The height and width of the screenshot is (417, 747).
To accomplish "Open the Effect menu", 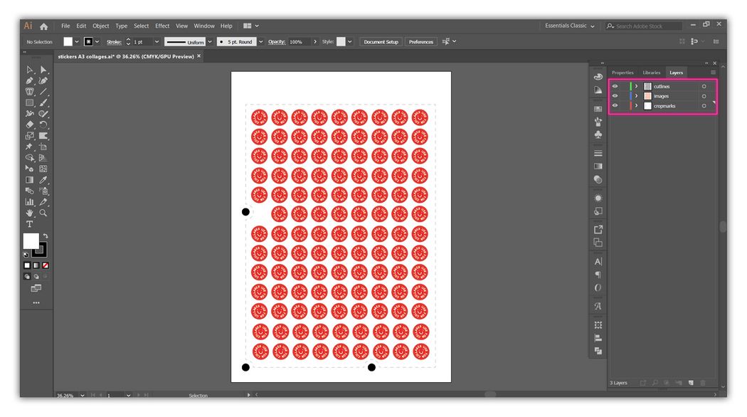I will (x=161, y=26).
